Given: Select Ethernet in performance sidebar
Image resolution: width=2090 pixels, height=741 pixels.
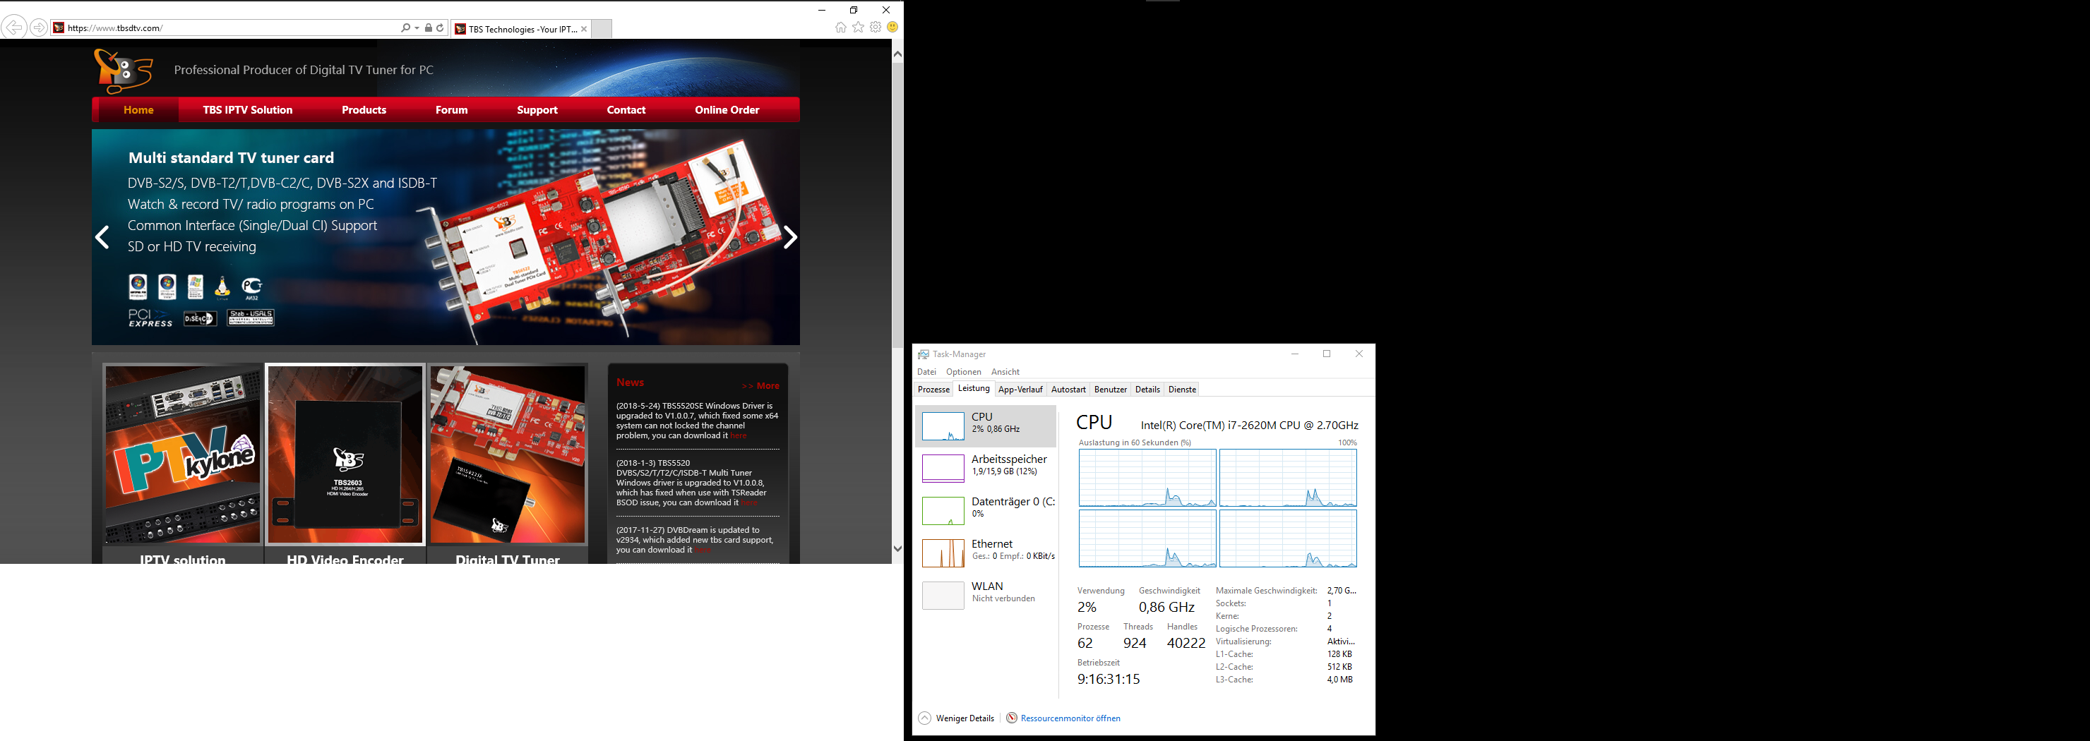Looking at the screenshot, I should click(986, 552).
